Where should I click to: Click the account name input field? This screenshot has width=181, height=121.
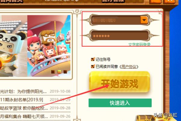coord(116,20)
